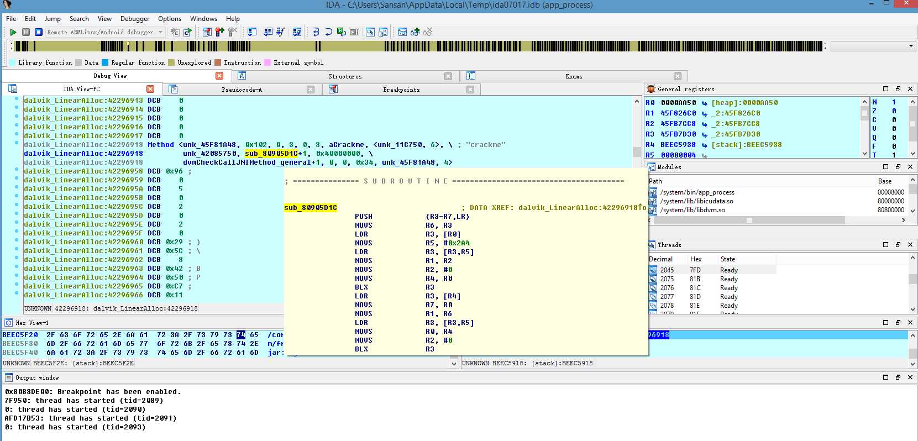
Task: Toggle the Z flag value
Action: (894, 111)
